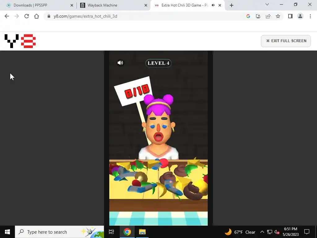The height and width of the screenshot is (238, 317).
Task: Exit full screen mode
Action: 286,41
